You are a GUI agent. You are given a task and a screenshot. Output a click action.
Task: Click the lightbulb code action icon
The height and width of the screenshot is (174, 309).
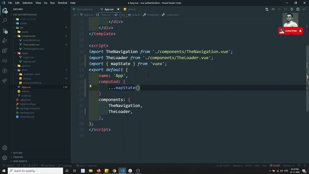[90, 87]
